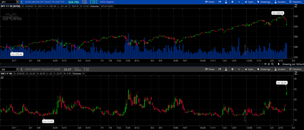Image resolution: width=304 pixels, height=130 pixels.
Task: Click Share button in VIX chart toolbar
Action: click(x=210, y=69)
